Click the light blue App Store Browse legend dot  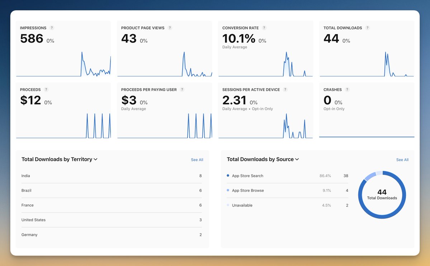point(228,190)
